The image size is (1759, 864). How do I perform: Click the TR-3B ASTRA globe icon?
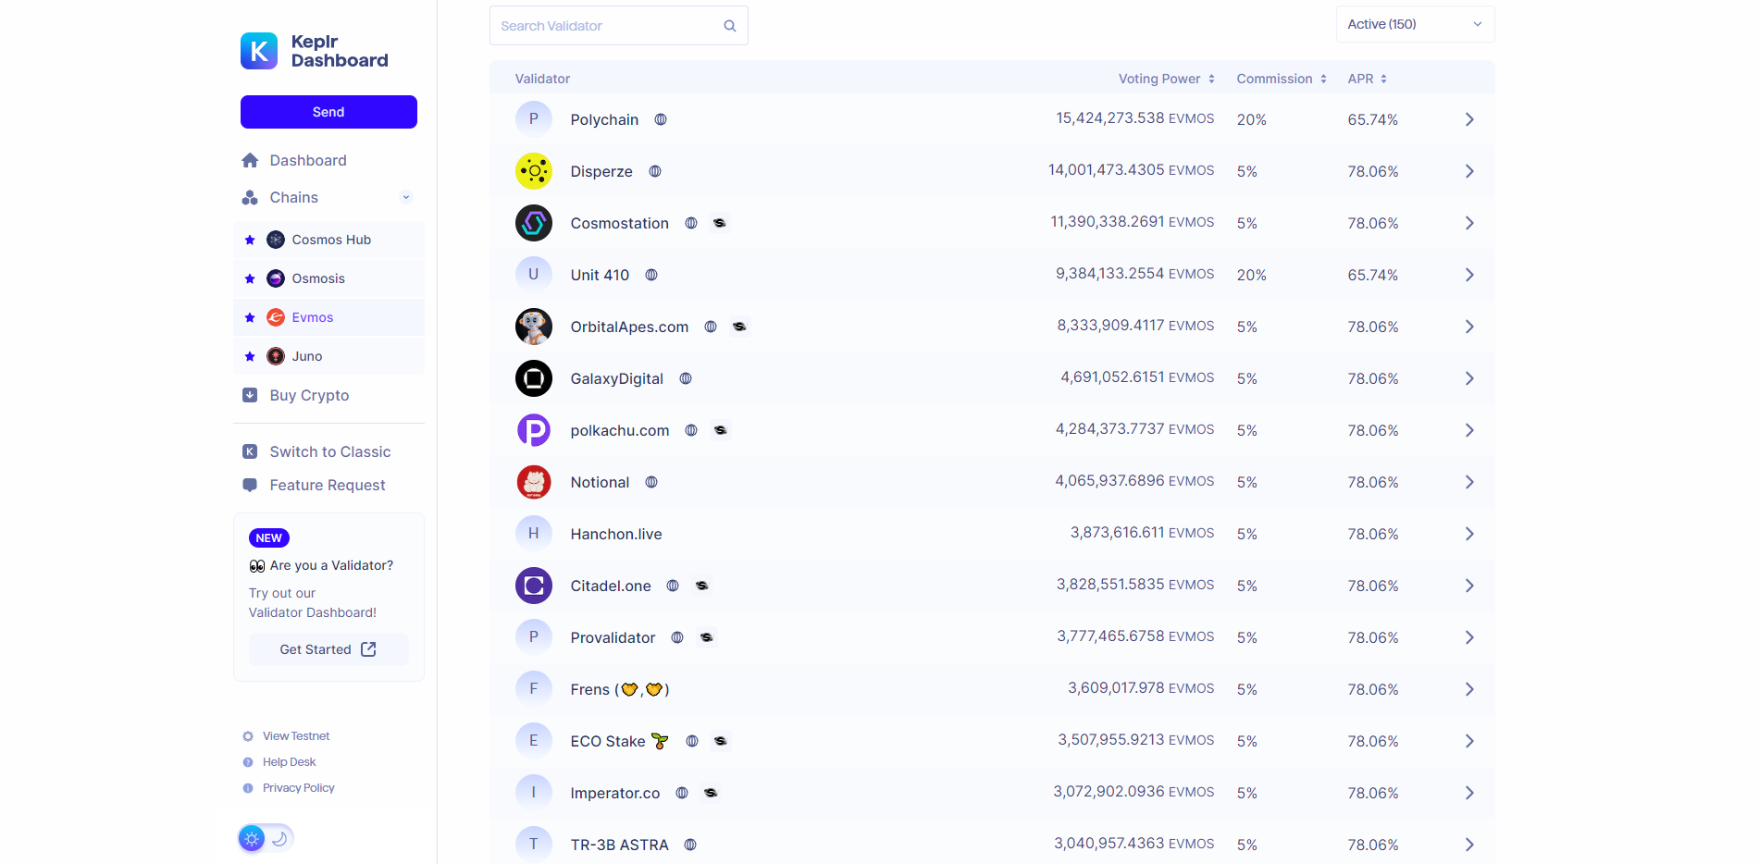pyautogui.click(x=690, y=845)
